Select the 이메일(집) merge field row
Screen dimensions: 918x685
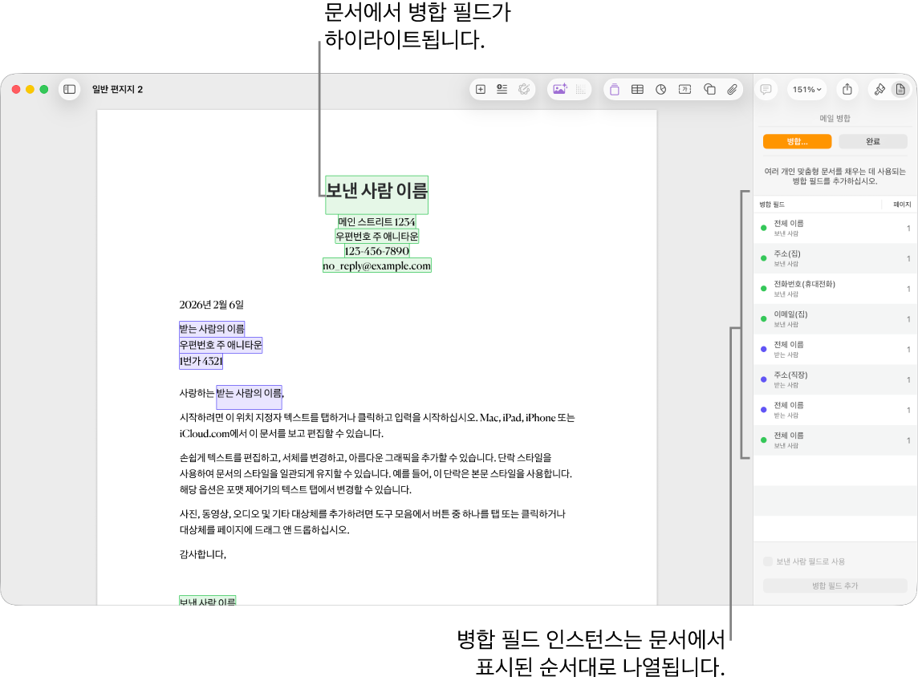[x=835, y=318]
